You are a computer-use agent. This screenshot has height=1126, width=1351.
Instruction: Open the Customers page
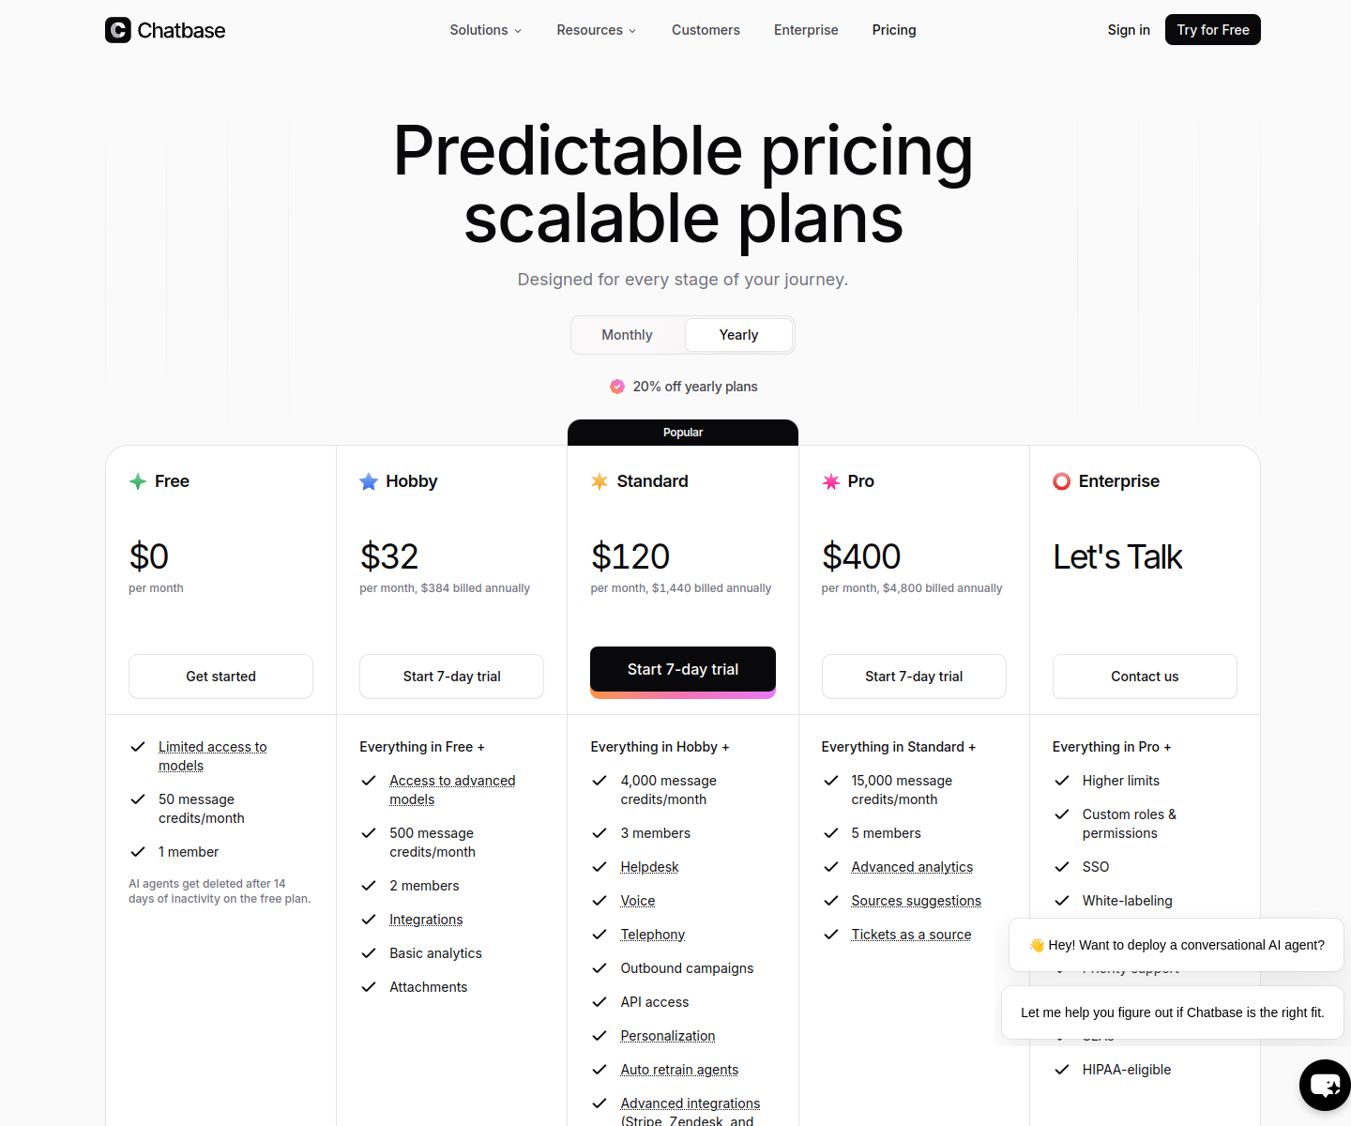point(706,30)
